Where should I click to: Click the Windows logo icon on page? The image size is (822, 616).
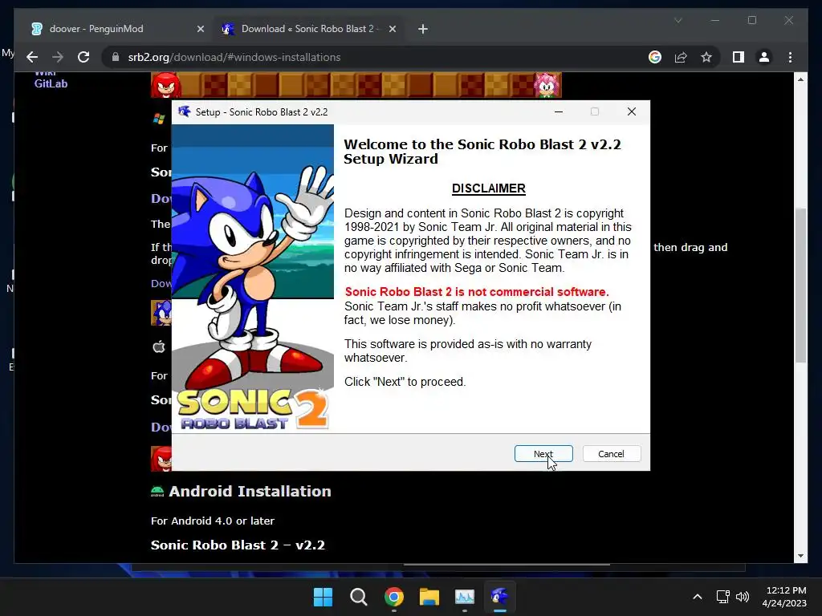point(159,119)
